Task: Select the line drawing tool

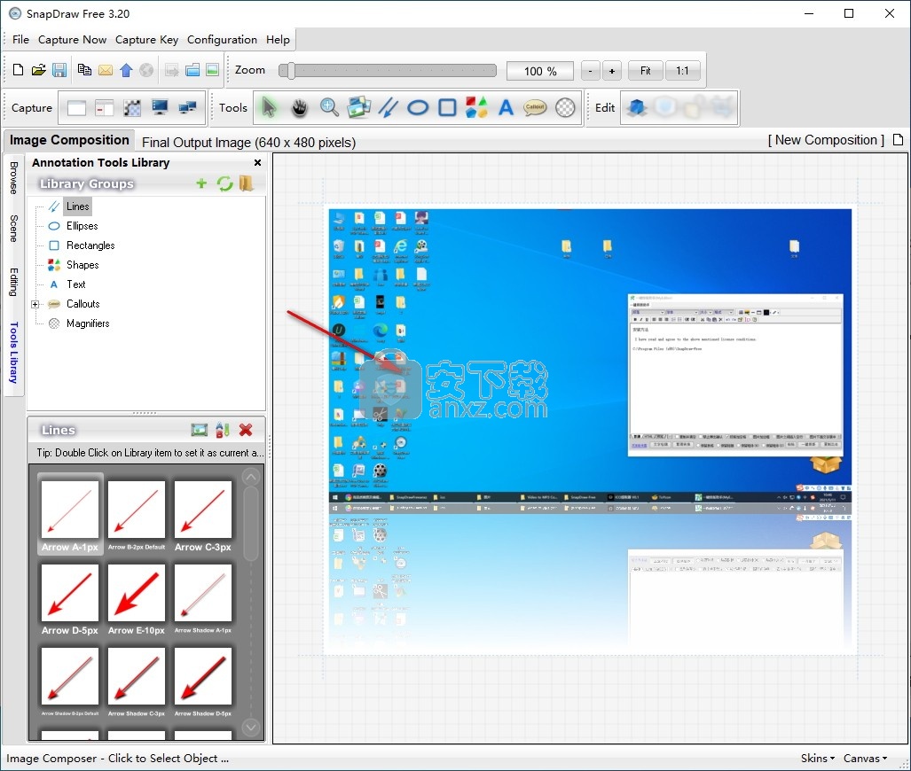Action: pos(389,107)
